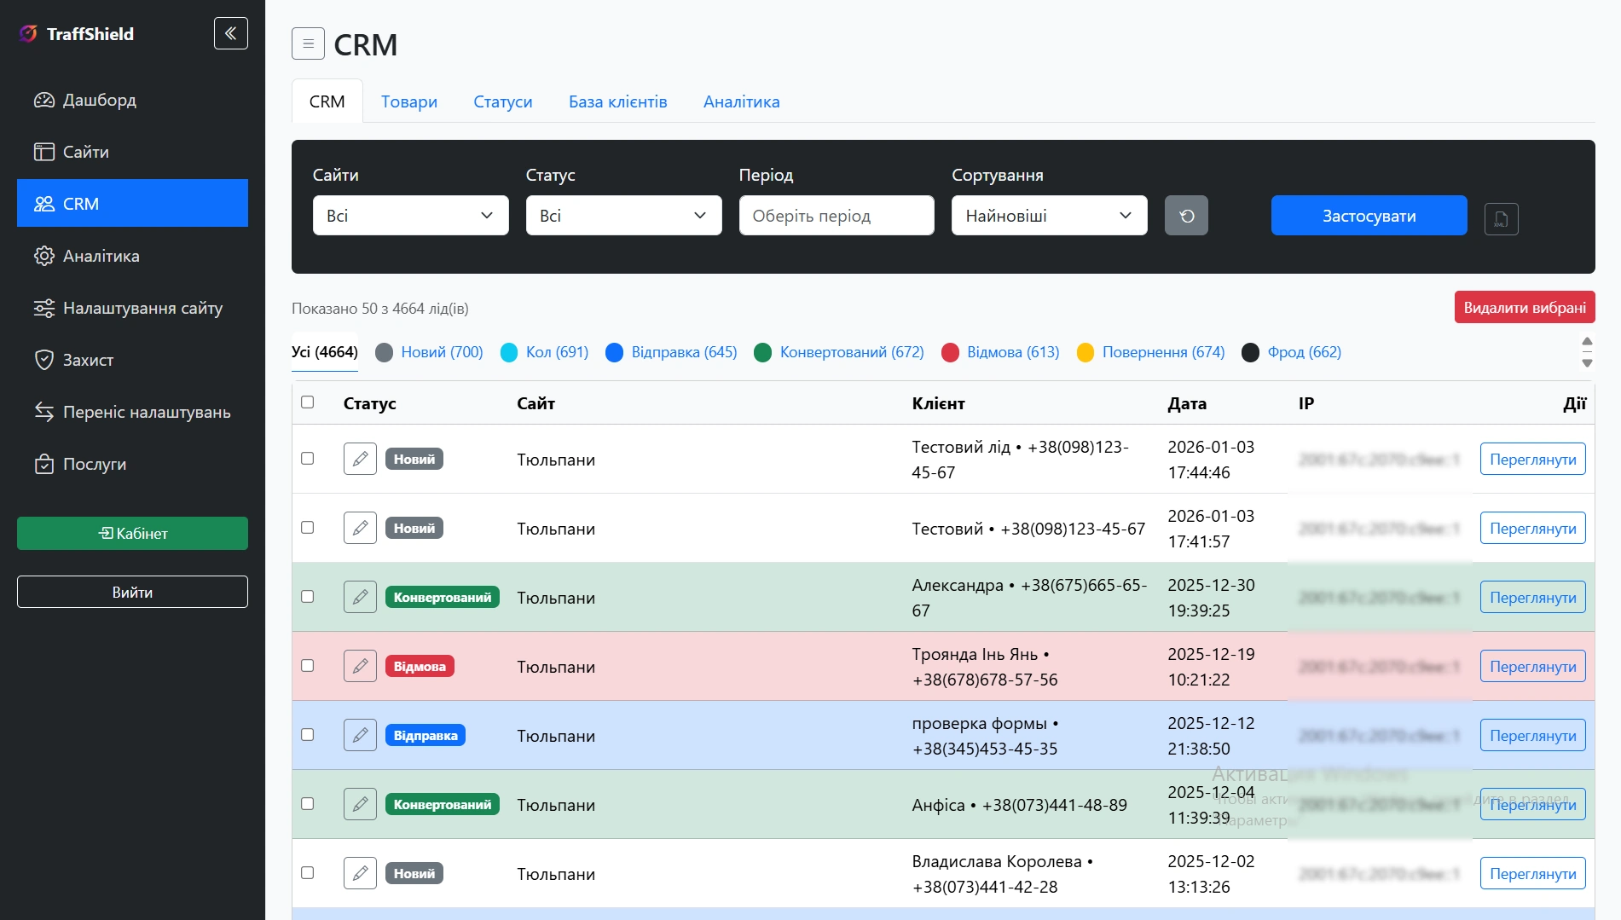Open Переглянути for the Владислава Королева lead
The image size is (1621, 920).
pyautogui.click(x=1533, y=873)
